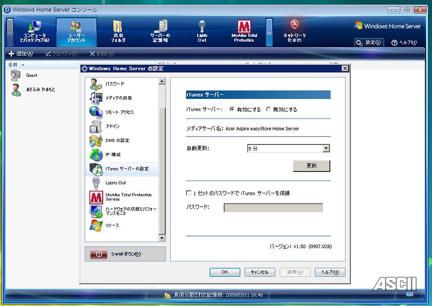432x306 pixels.
Task: Open console Help (ヘルプ) button
Action: coord(404,43)
